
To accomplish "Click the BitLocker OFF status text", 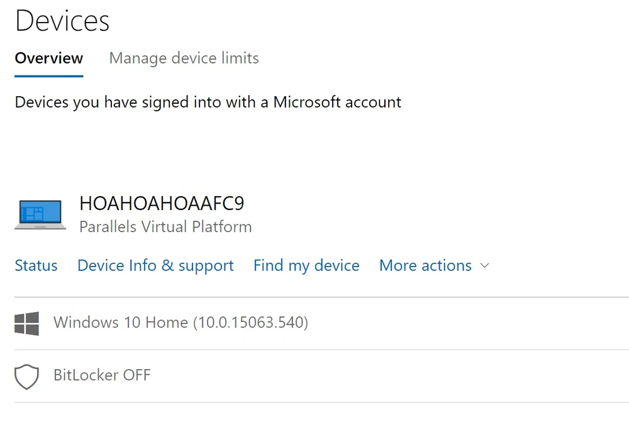I will click(102, 375).
